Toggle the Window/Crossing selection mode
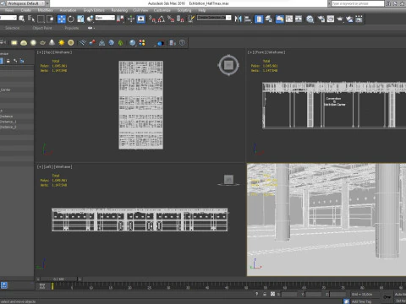The width and height of the screenshot is (406, 304). (50, 19)
